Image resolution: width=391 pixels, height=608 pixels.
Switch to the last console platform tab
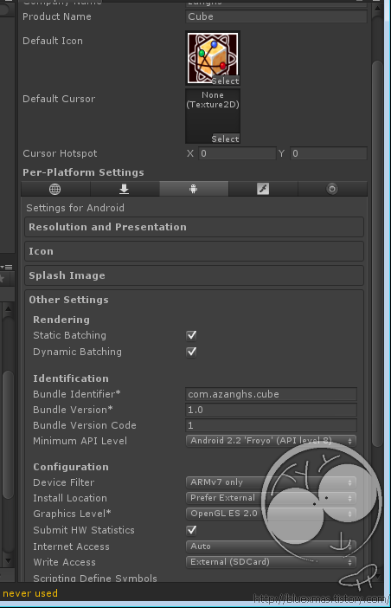tap(332, 189)
